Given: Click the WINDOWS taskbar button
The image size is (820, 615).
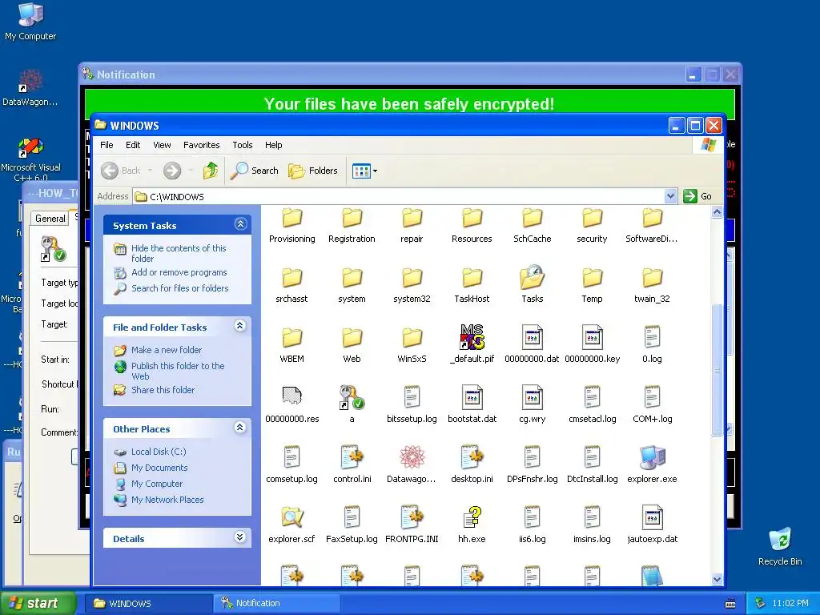Looking at the screenshot, I should pos(148,603).
